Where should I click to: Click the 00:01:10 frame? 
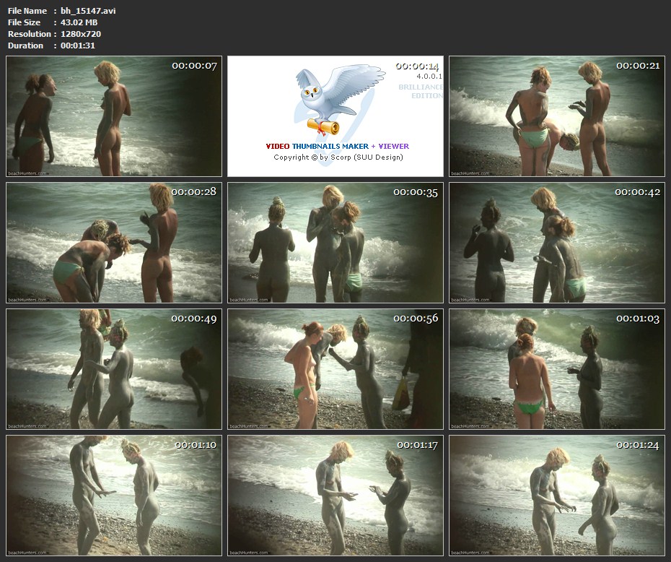pos(114,495)
